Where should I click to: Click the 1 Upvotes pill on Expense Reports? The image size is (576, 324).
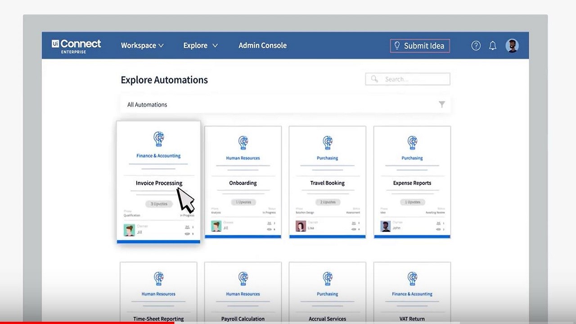tap(412, 202)
